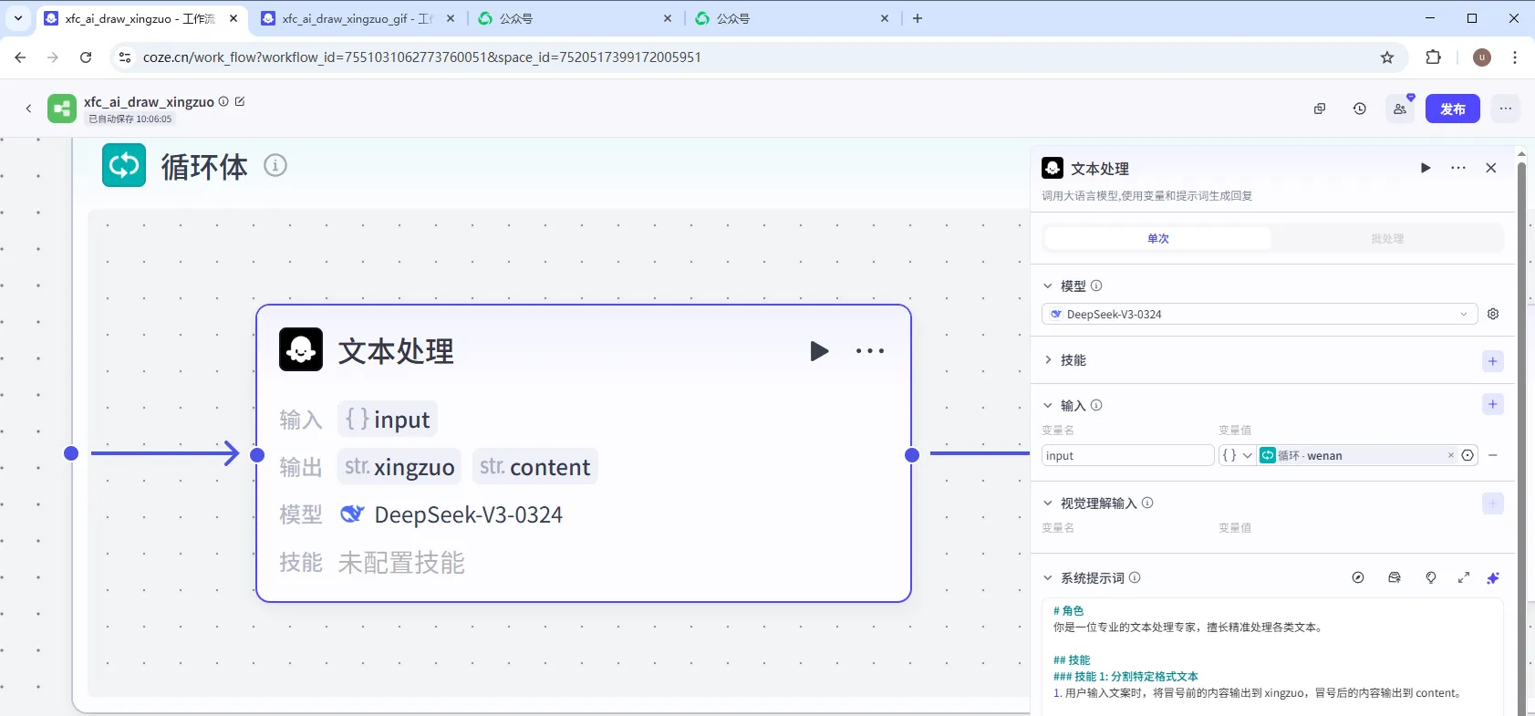The height and width of the screenshot is (716, 1535).
Task: Click the AI sparkle optimize prompt icon
Action: coord(1493,577)
